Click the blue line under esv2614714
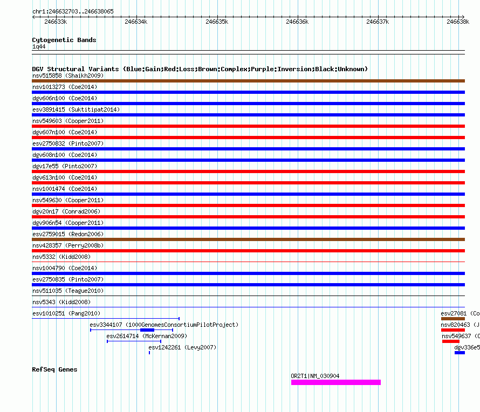 (x=134, y=341)
